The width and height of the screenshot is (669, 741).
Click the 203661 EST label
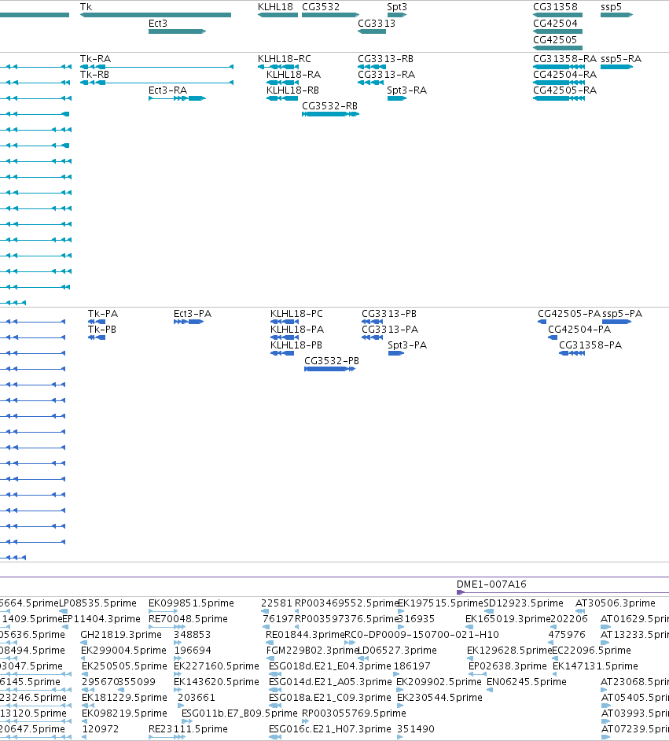click(197, 697)
